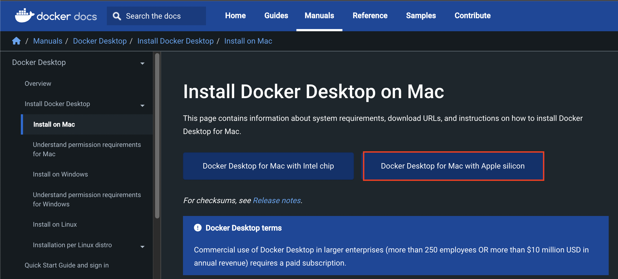Click the Docker Desktop sidebar heading
Image resolution: width=618 pixels, height=279 pixels.
click(39, 62)
